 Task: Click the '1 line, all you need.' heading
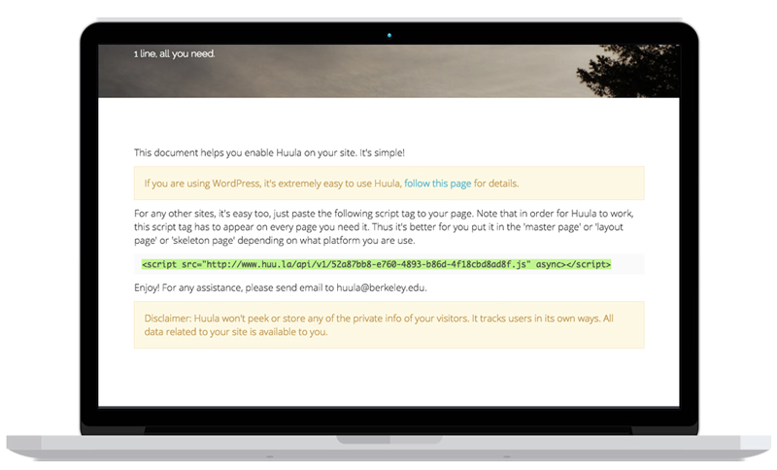coord(174,54)
